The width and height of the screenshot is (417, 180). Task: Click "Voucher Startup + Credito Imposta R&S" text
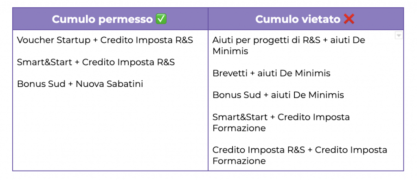[x=105, y=40]
